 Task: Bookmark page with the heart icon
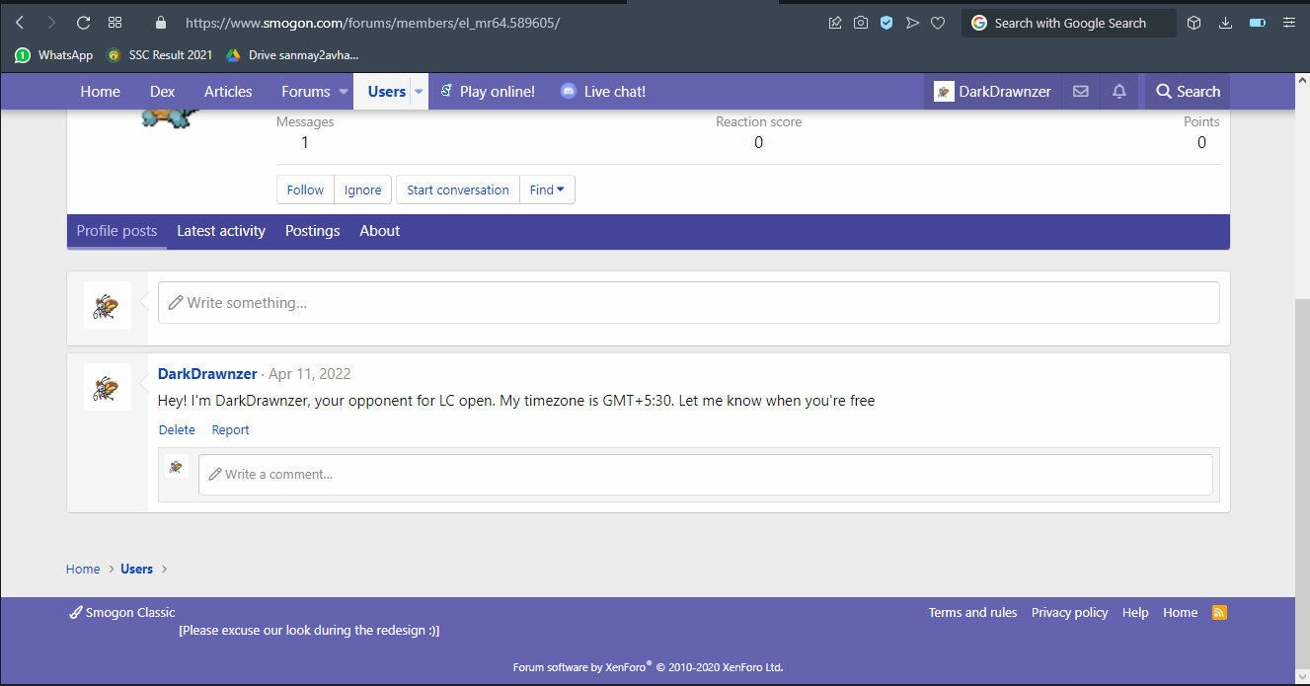tap(938, 23)
